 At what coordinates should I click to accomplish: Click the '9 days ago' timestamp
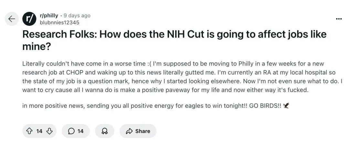[x=77, y=16]
